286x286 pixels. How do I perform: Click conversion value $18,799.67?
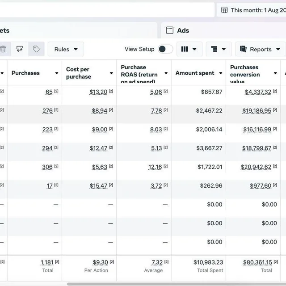click(x=257, y=148)
